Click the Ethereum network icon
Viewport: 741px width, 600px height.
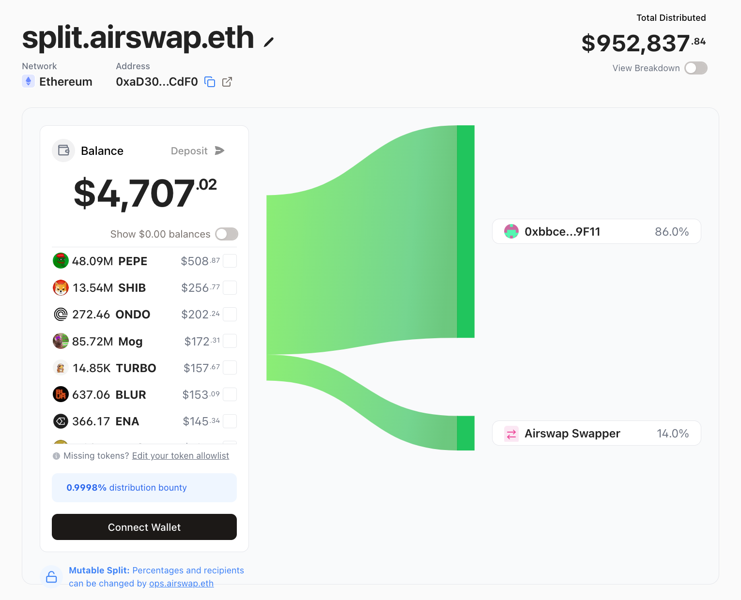coord(28,81)
